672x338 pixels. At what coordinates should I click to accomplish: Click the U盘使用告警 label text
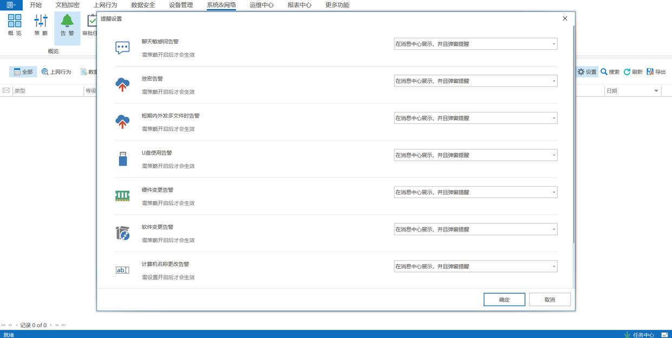pyautogui.click(x=157, y=153)
